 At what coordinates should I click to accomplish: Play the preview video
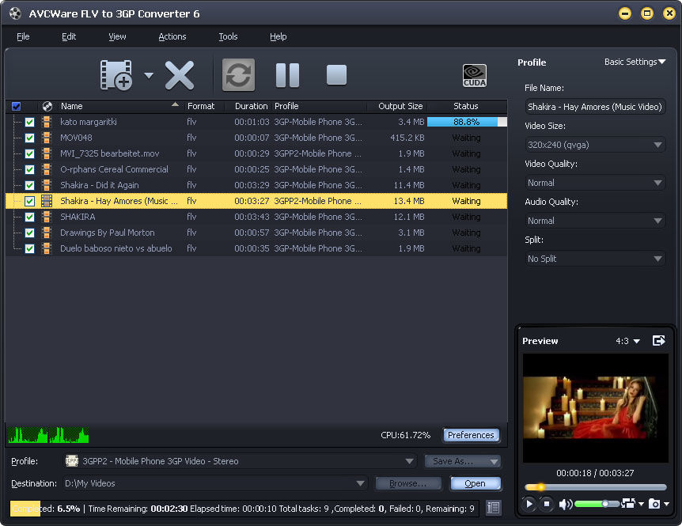529,504
